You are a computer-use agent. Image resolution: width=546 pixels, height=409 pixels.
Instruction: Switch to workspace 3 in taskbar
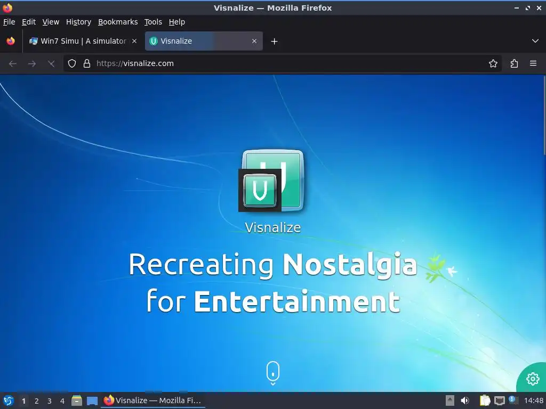pos(50,401)
